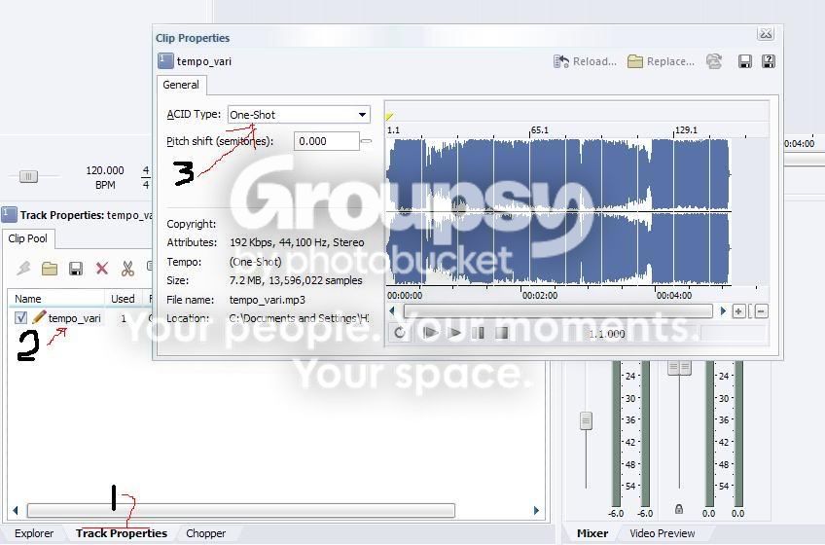Click the tempo_vari clip icon in header
This screenshot has width=825, height=545.
165,61
